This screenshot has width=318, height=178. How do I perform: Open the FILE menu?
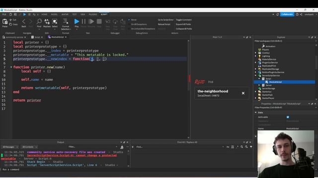pyautogui.click(x=4, y=14)
